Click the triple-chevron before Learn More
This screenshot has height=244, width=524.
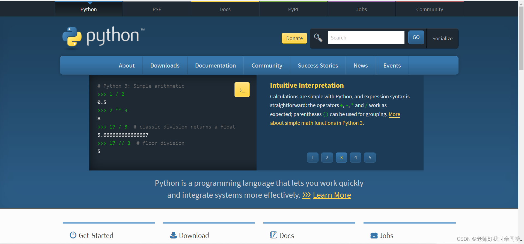click(306, 195)
